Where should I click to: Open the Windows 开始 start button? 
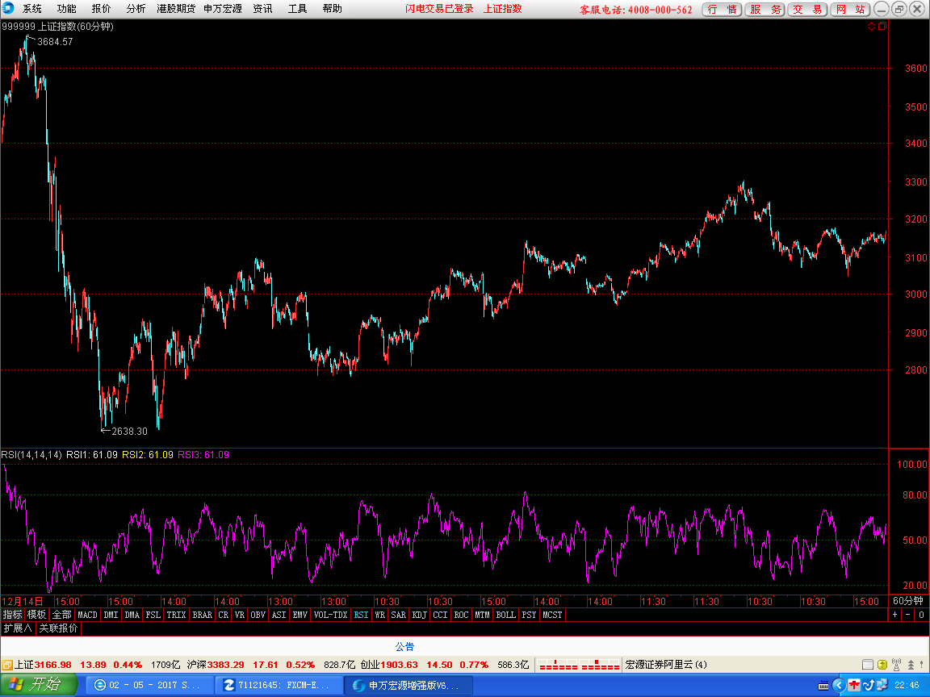[39, 685]
